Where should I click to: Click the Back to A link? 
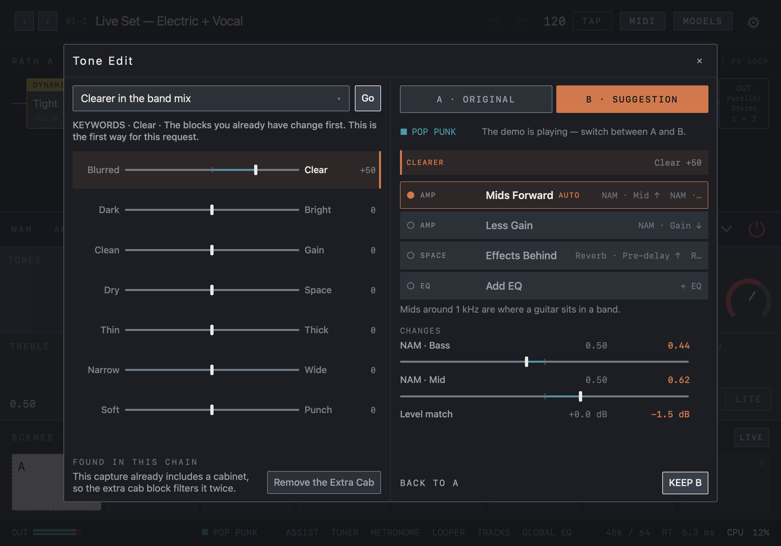[x=429, y=483]
